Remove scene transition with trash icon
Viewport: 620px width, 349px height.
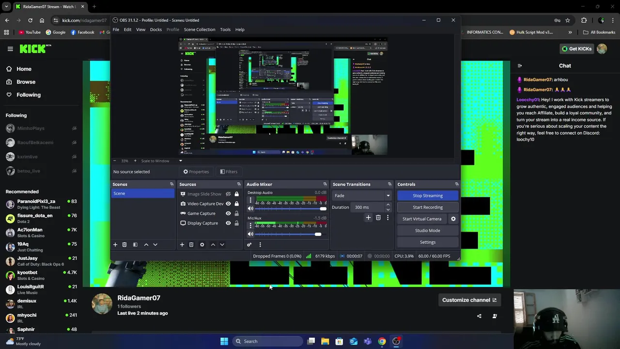click(378, 218)
